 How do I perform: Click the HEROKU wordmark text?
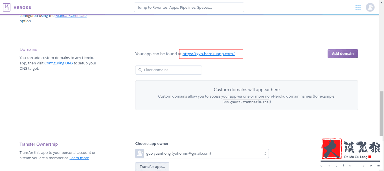click(23, 8)
